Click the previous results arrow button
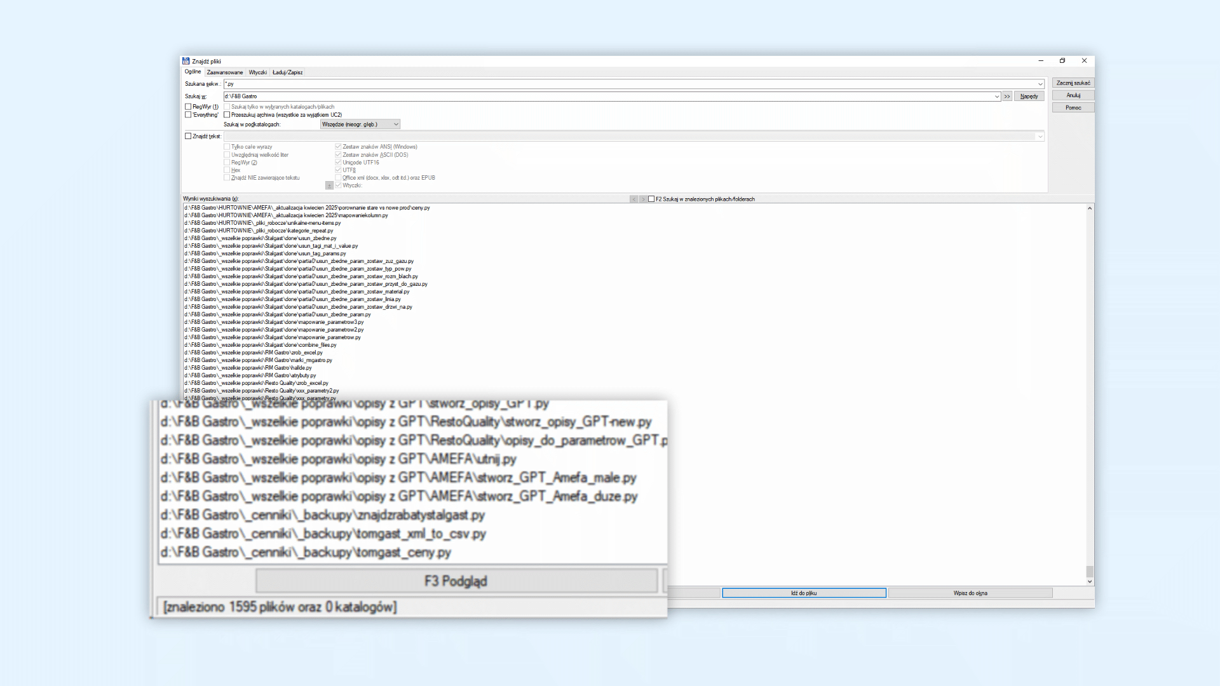 634,199
